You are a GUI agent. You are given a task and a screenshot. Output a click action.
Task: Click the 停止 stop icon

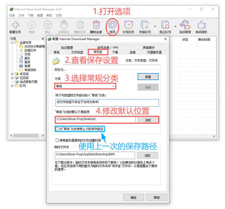click(x=48, y=25)
